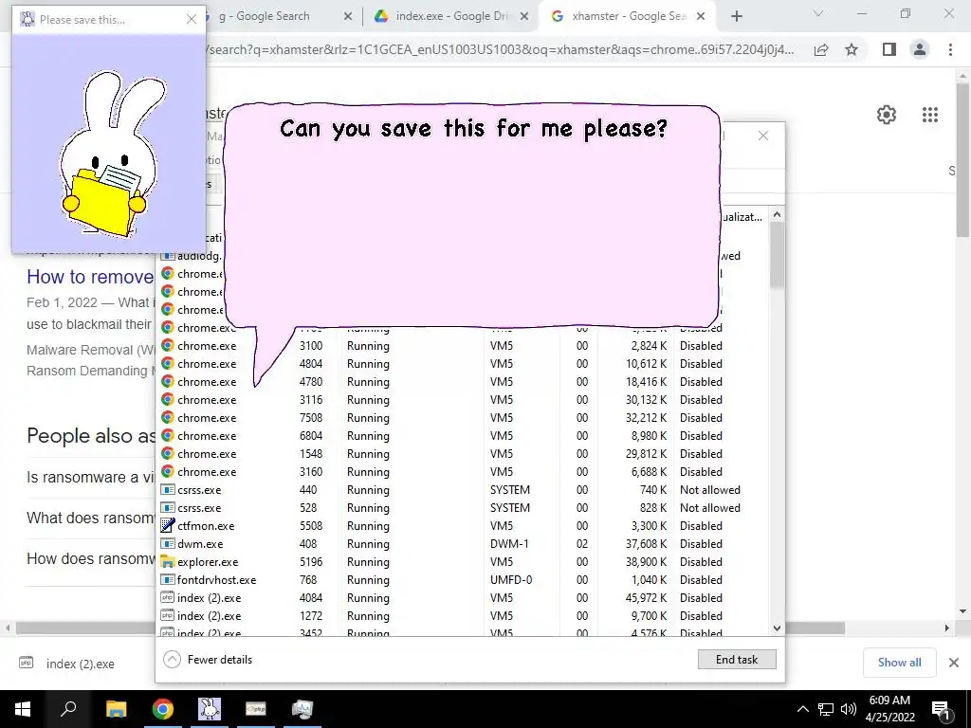Select the chrome.exe process with PID 3160
The height and width of the screenshot is (728, 971).
463,472
